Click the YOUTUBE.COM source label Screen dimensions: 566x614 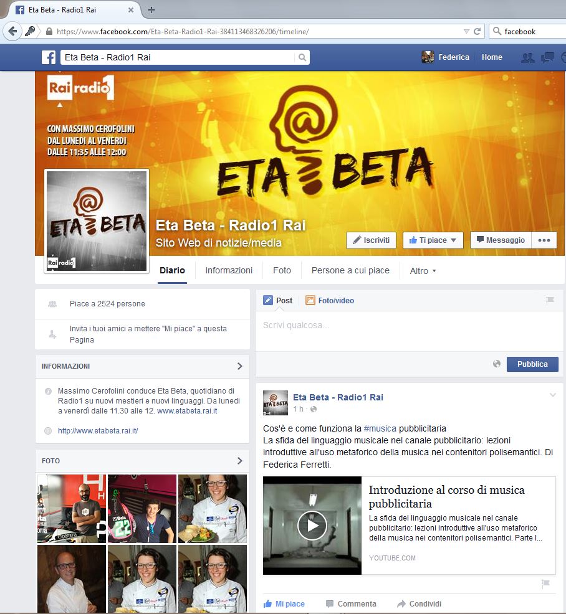coord(392,558)
